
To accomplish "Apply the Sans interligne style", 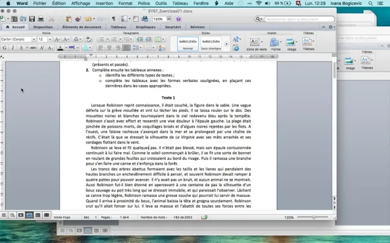I will tap(211, 44).
